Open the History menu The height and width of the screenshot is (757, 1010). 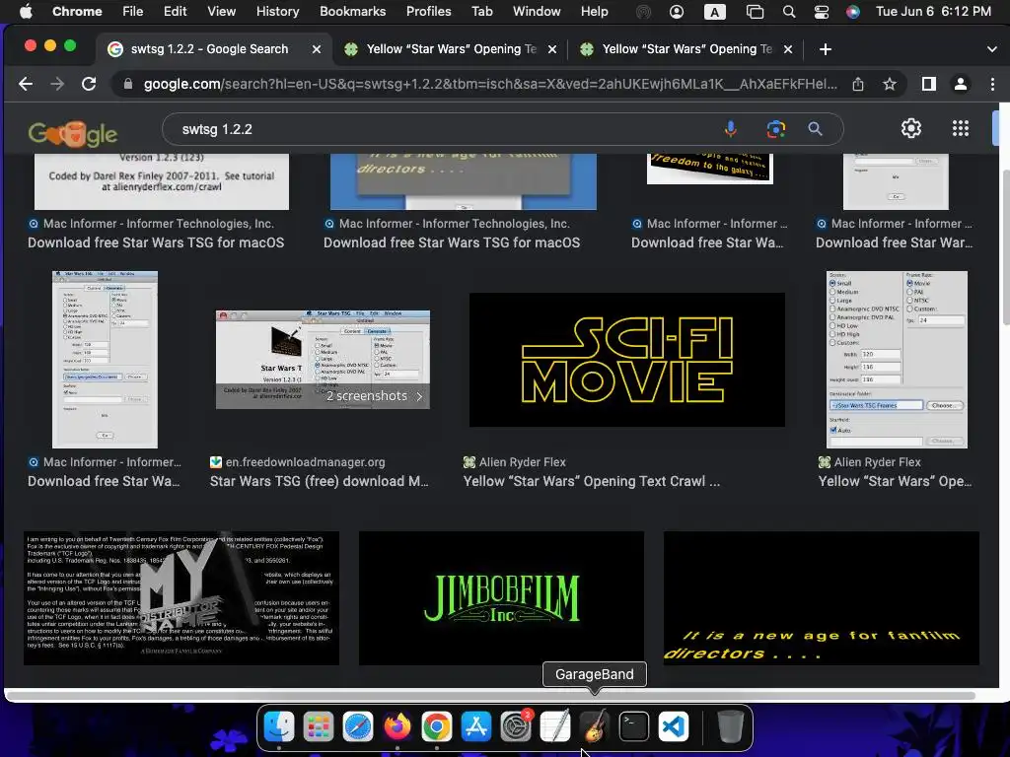click(x=277, y=12)
